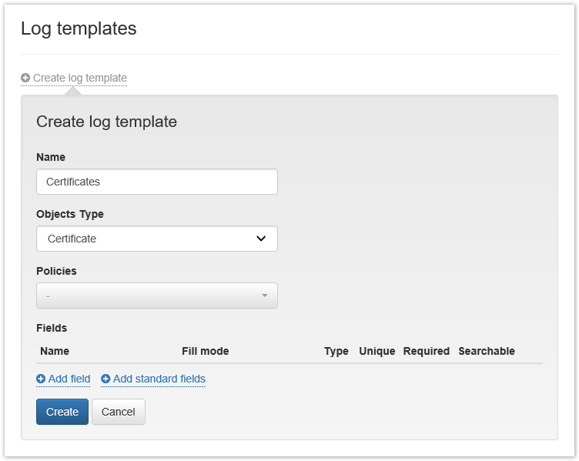The height and width of the screenshot is (461, 579).
Task: Click the Add field link text
Action: click(69, 379)
